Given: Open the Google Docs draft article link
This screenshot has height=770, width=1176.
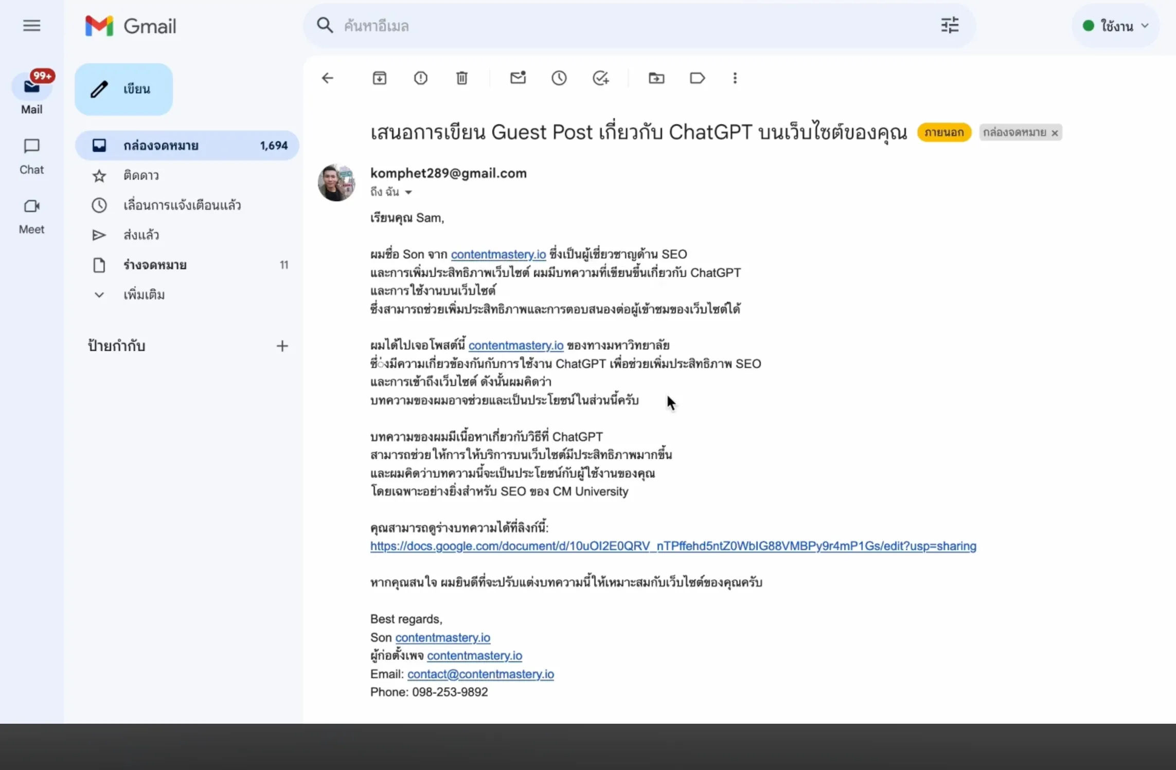Looking at the screenshot, I should [x=673, y=546].
